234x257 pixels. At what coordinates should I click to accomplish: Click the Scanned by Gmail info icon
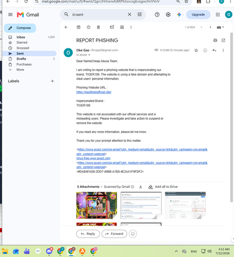[132, 187]
